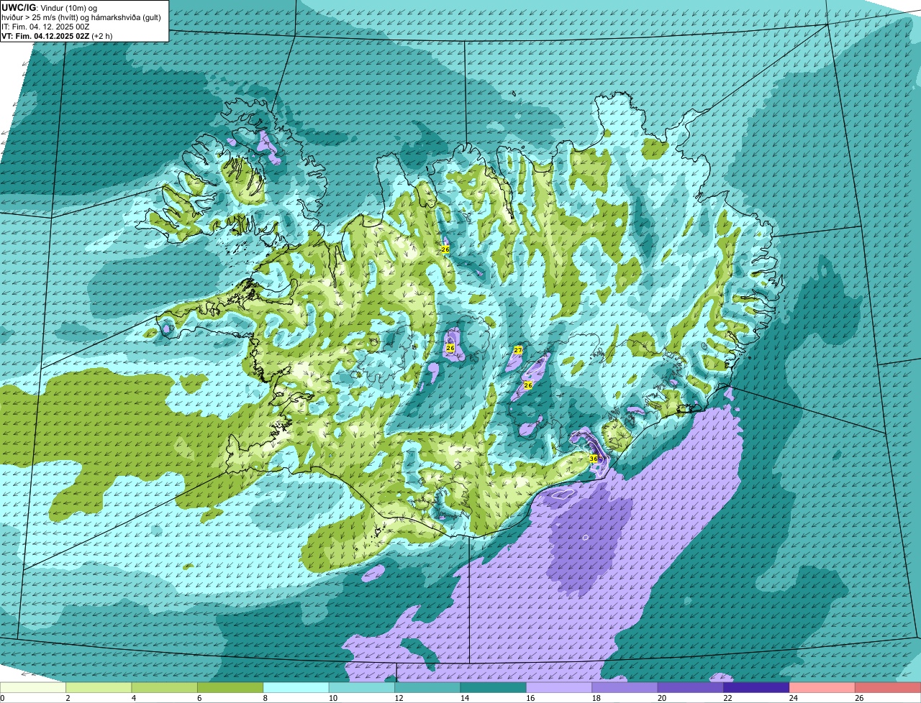Click the valid time 'VT: Fim. 04.12.2025 02Z (+2 h)'

point(57,35)
